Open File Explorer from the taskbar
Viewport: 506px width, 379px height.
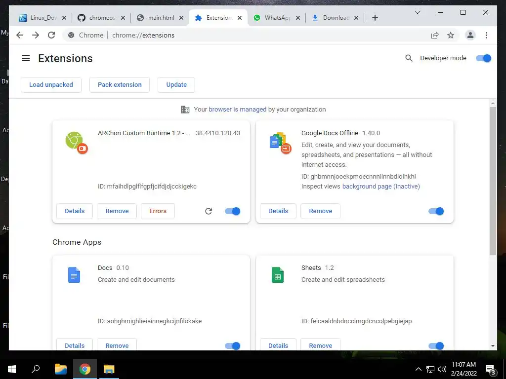[x=60, y=369]
